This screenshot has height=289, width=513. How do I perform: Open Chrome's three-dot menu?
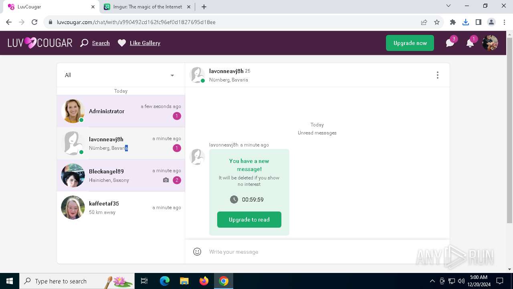(504, 22)
